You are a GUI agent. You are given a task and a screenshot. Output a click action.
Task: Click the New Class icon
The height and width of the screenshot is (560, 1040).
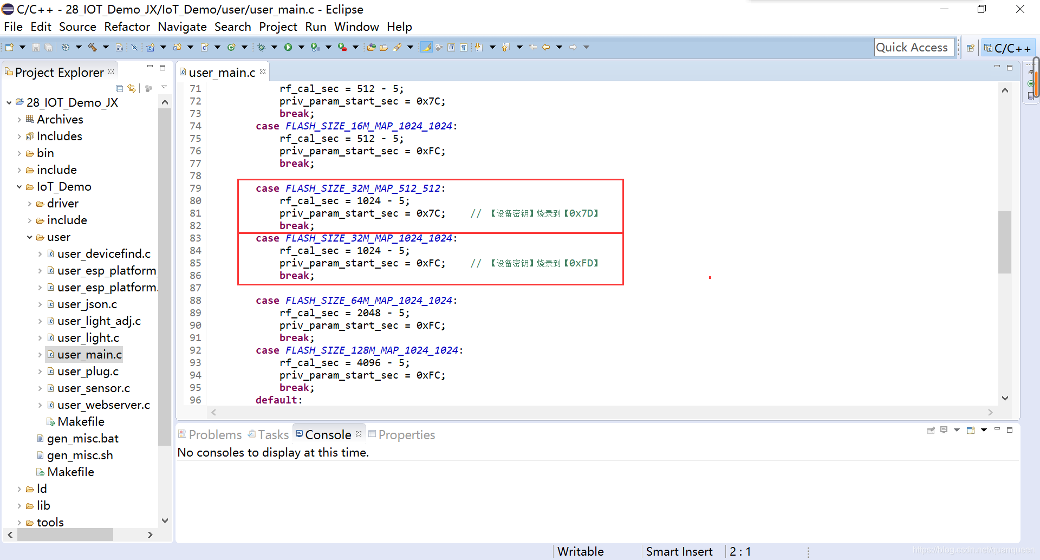click(x=231, y=48)
